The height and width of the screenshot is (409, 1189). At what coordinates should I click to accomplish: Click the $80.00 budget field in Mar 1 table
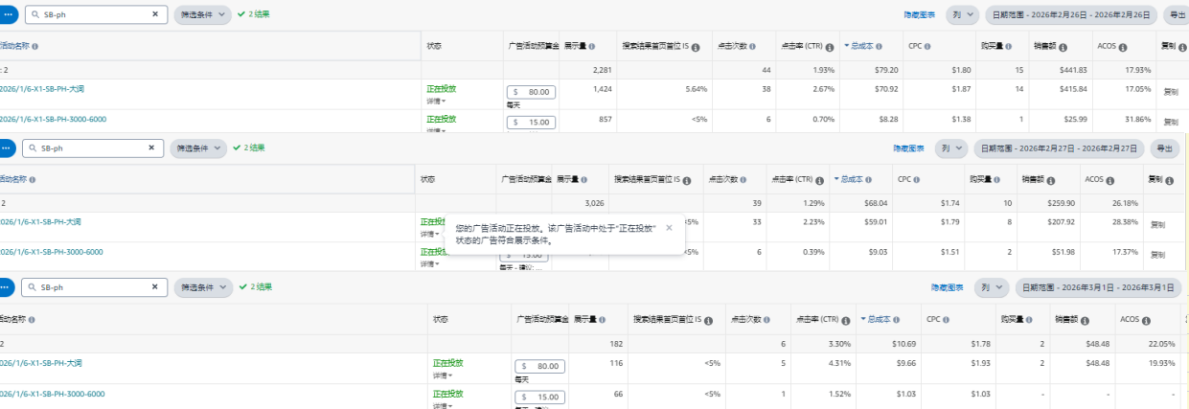(541, 366)
